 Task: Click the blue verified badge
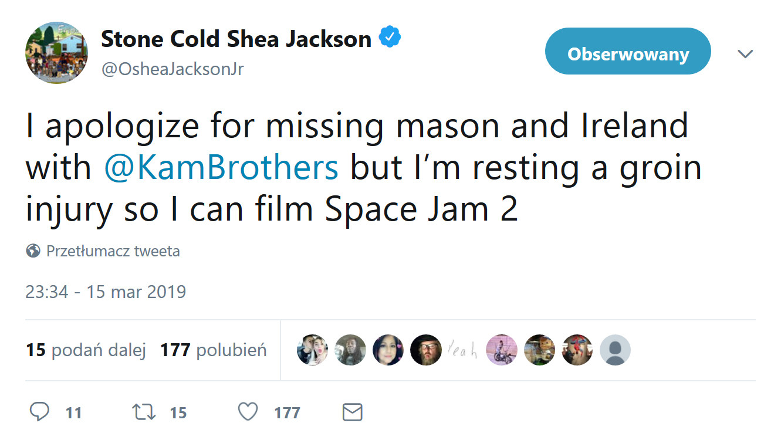[x=390, y=39]
